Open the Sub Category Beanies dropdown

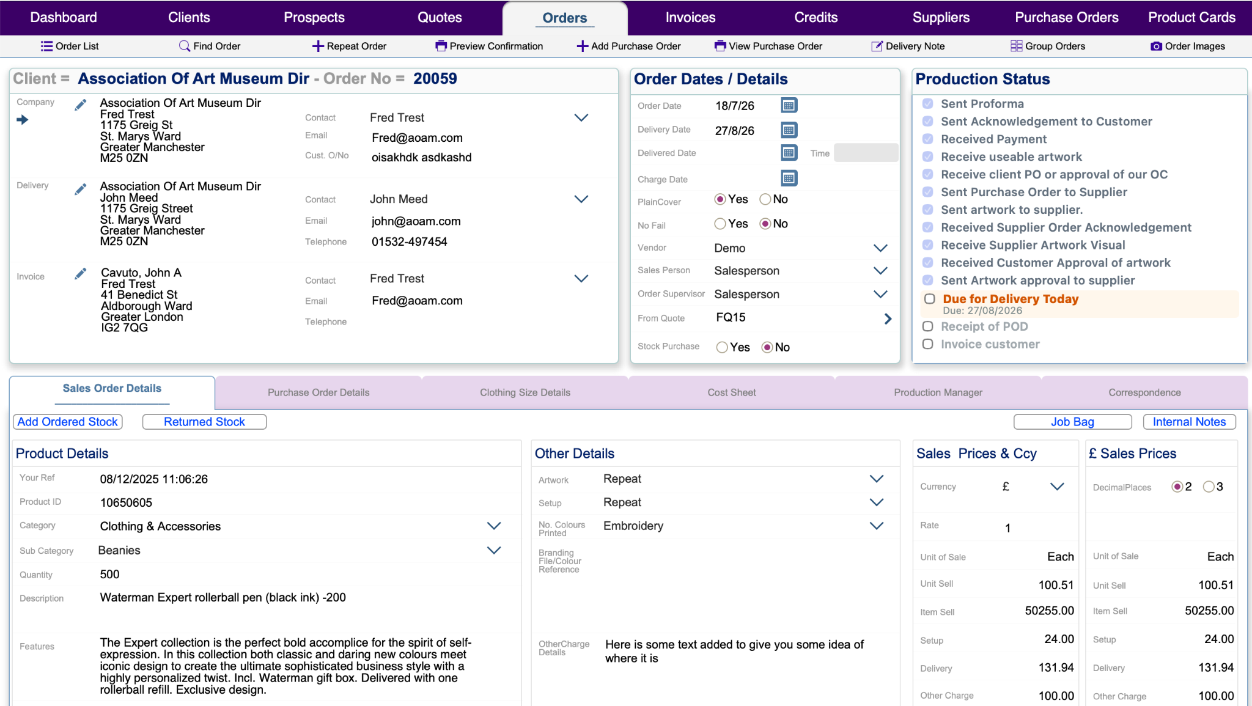coord(493,550)
